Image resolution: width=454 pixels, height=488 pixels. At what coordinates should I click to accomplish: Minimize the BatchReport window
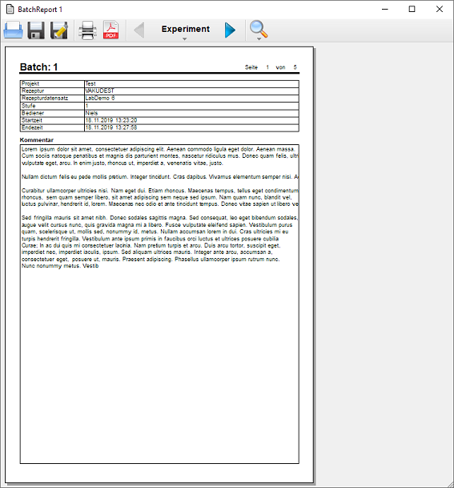click(385, 9)
